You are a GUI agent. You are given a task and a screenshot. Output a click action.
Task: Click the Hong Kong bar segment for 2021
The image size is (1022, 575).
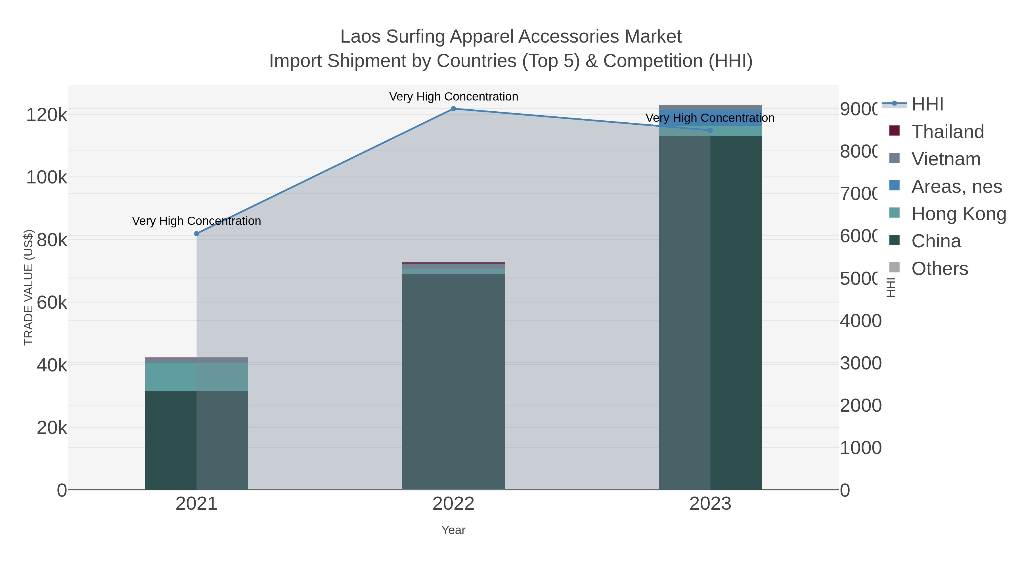[196, 377]
